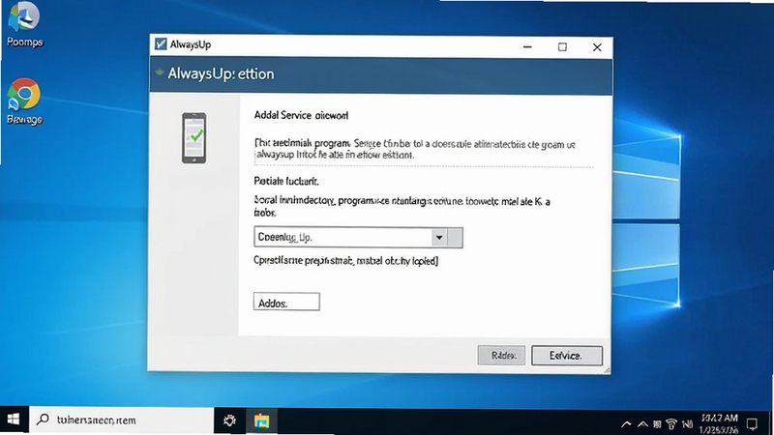Open the settings gear in the taskbar
The width and height of the screenshot is (774, 435).
[x=229, y=420]
